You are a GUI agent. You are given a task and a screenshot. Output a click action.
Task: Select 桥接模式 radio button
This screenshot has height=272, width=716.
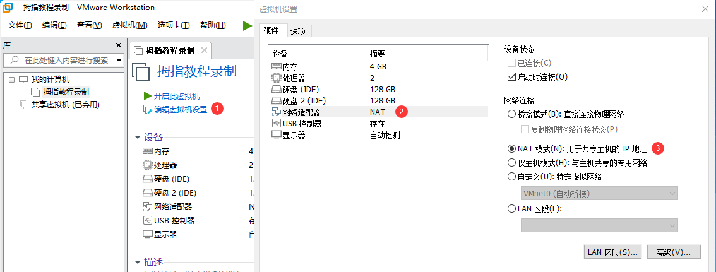click(512, 114)
